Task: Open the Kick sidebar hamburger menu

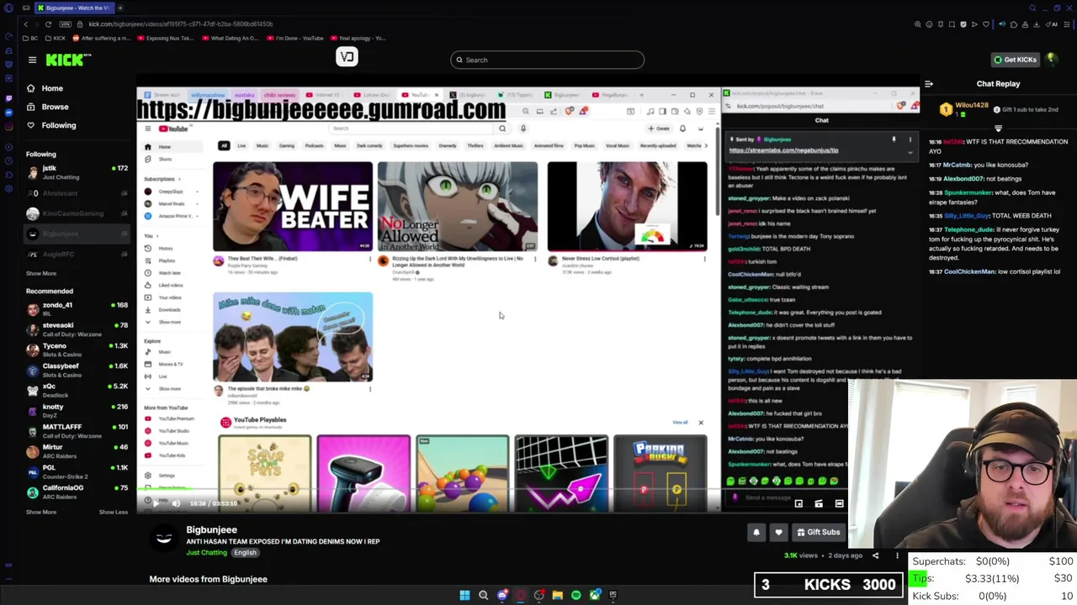Action: 32,60
